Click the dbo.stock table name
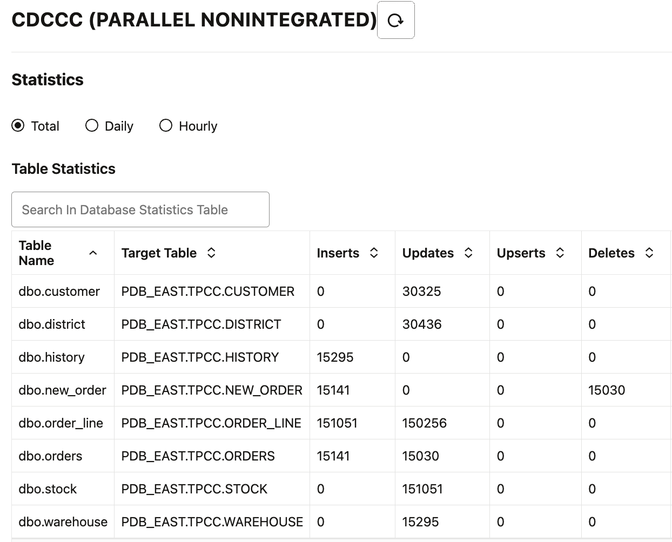This screenshot has width=672, height=542. (48, 489)
